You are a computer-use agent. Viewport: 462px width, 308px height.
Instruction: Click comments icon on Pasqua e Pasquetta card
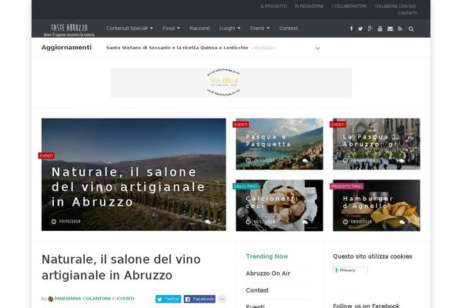pos(305,161)
